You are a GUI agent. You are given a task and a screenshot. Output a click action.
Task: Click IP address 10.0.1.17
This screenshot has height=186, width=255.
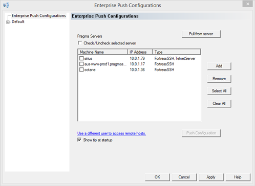(x=137, y=64)
